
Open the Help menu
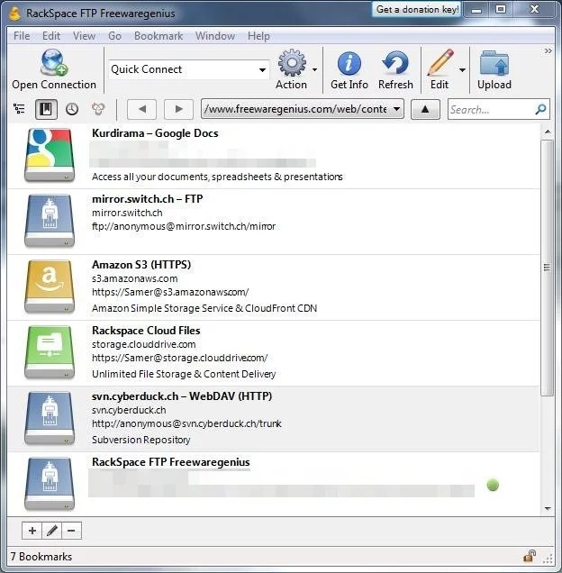pyautogui.click(x=258, y=36)
